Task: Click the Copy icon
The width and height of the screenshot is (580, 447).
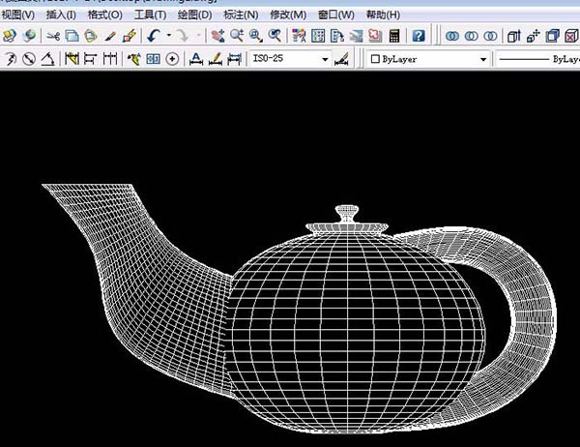Action: (x=72, y=36)
